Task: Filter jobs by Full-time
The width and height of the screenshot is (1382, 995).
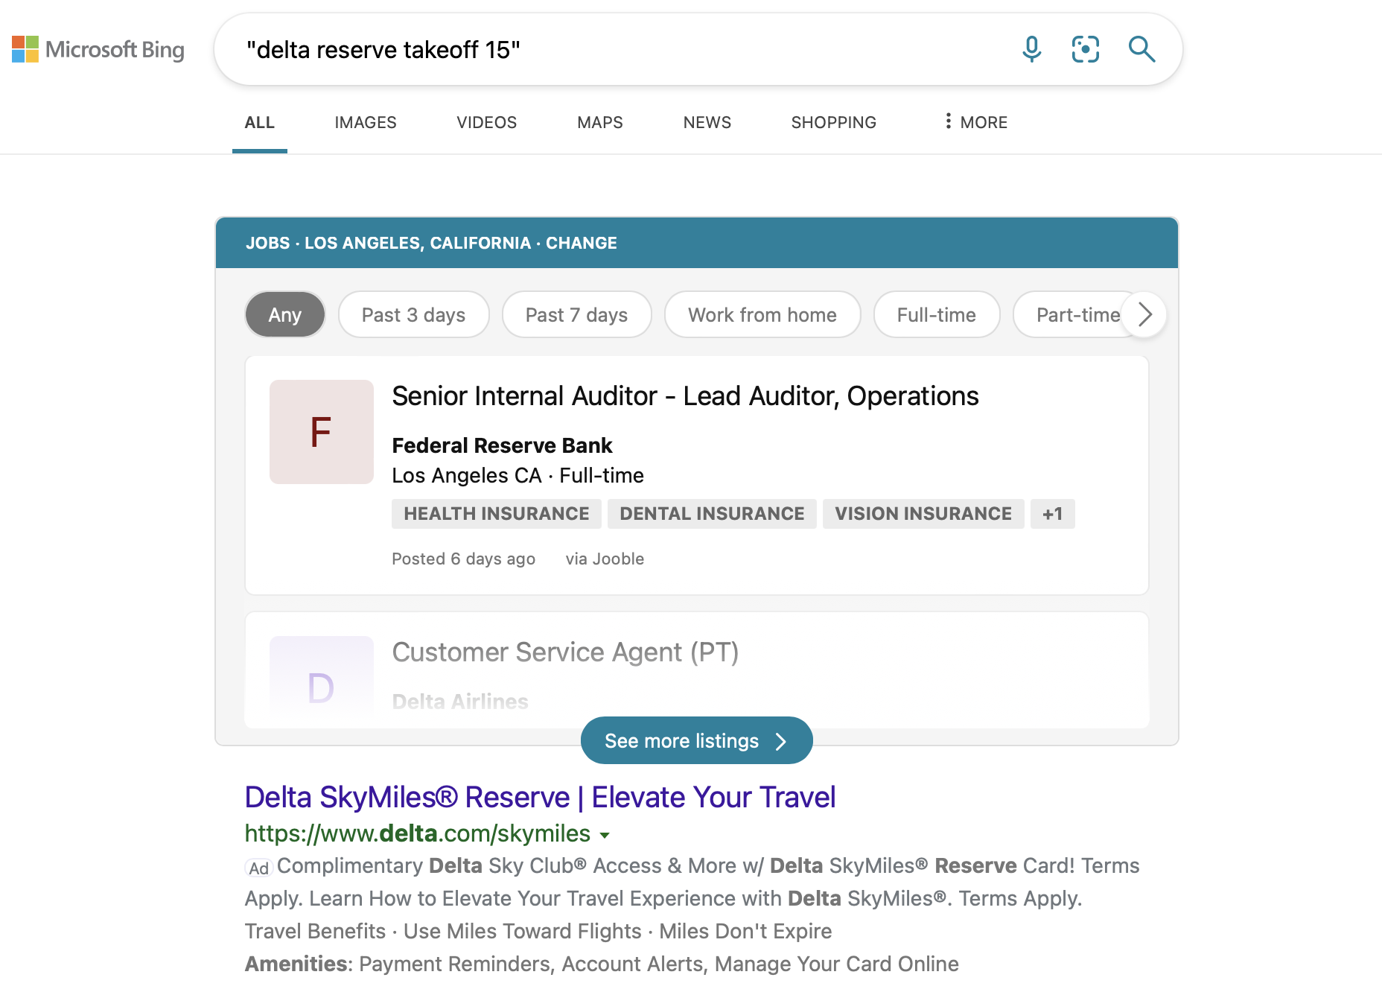Action: (936, 315)
